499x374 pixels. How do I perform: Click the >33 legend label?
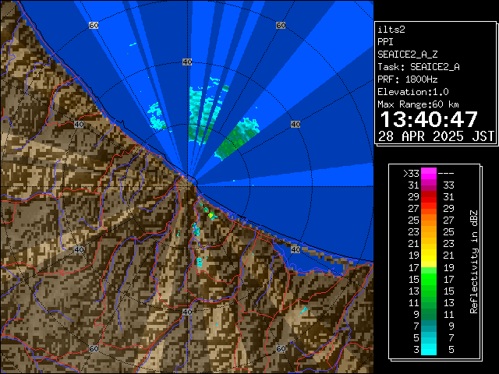tap(411, 174)
